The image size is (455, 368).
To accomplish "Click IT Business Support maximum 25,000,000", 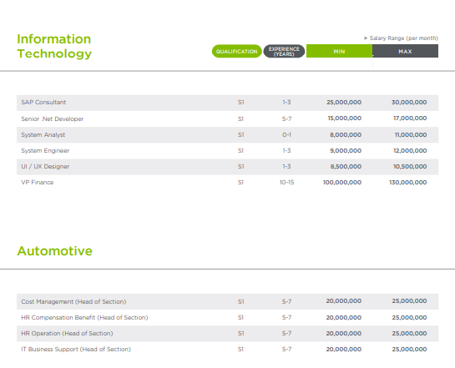I will point(409,350).
